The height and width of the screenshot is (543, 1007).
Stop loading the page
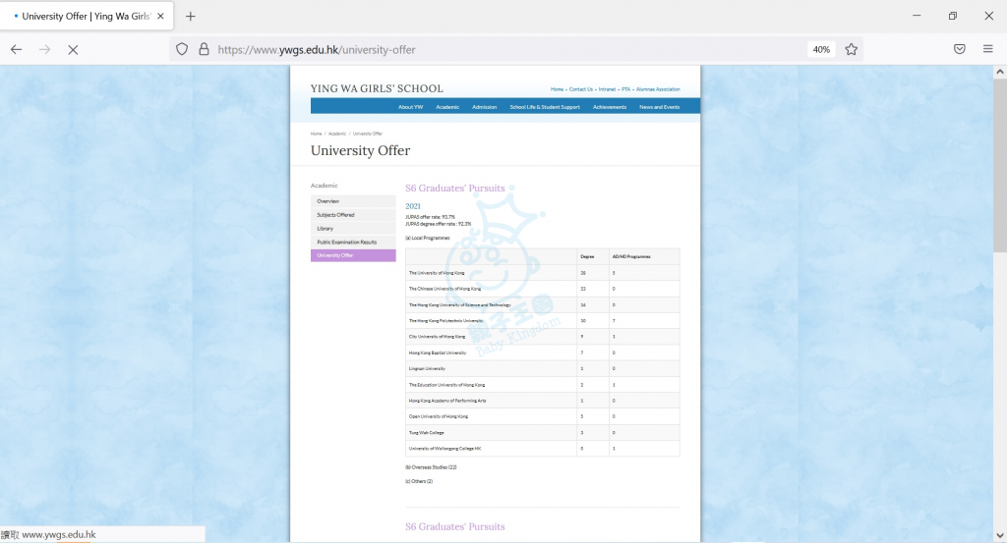[x=73, y=49]
